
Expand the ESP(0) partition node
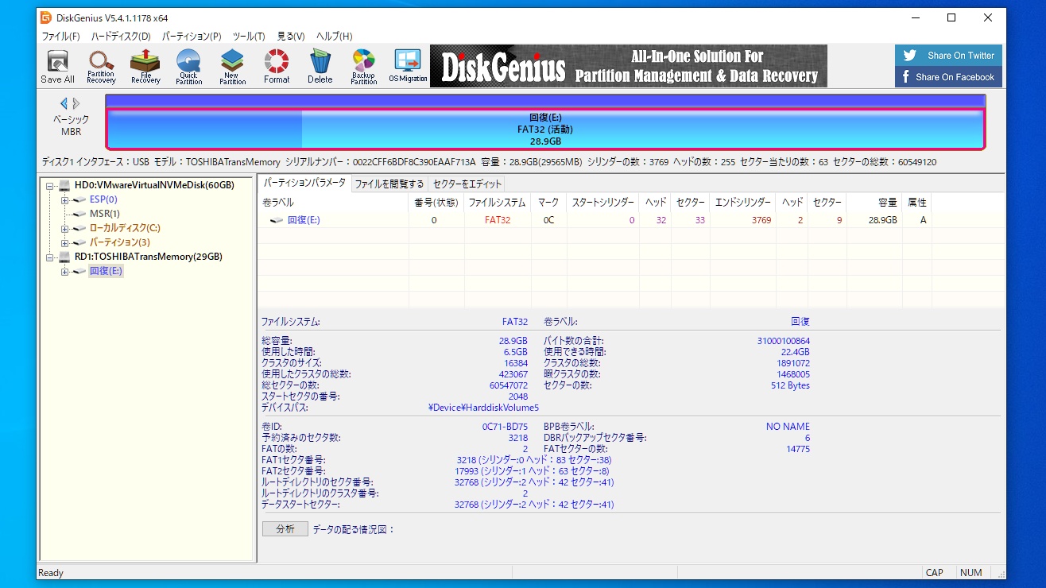click(x=64, y=199)
